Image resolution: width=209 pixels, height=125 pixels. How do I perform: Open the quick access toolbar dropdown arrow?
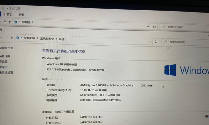(8, 8)
